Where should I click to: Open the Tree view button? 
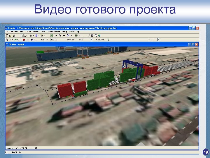(62, 36)
